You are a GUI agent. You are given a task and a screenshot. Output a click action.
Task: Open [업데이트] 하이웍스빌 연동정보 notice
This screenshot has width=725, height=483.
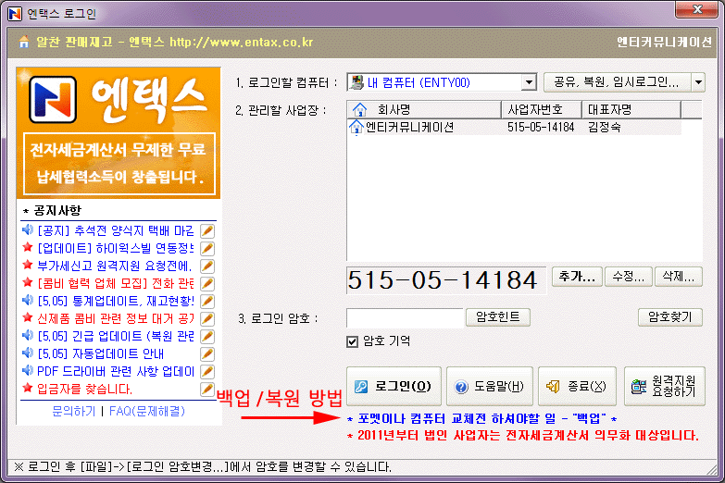(x=116, y=248)
